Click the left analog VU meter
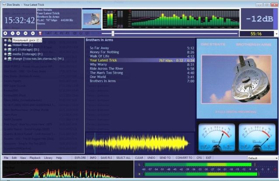The image size is (279, 181). tap(217, 137)
